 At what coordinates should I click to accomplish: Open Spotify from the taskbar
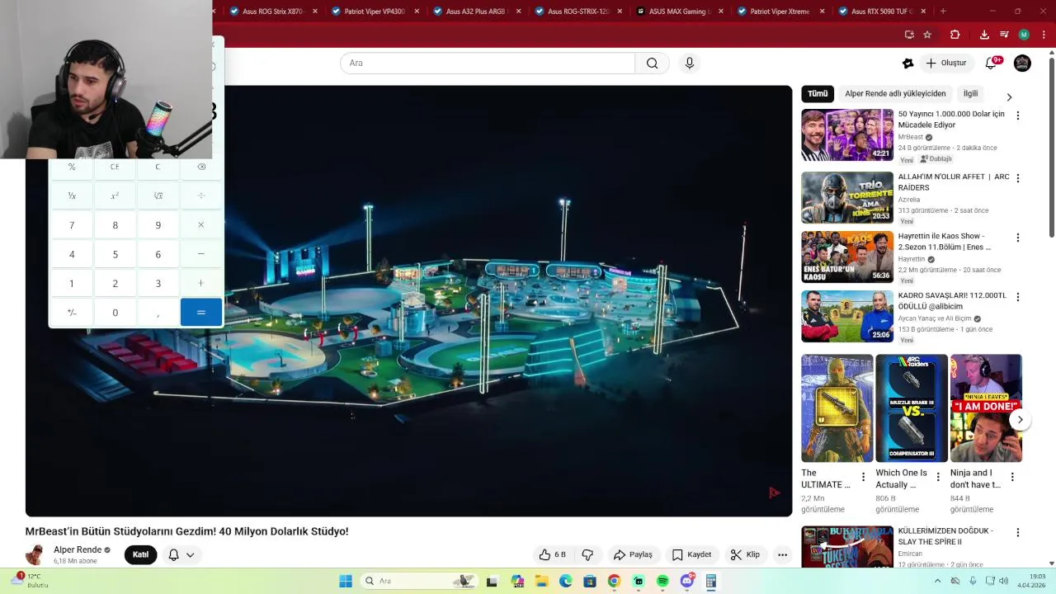click(x=662, y=581)
